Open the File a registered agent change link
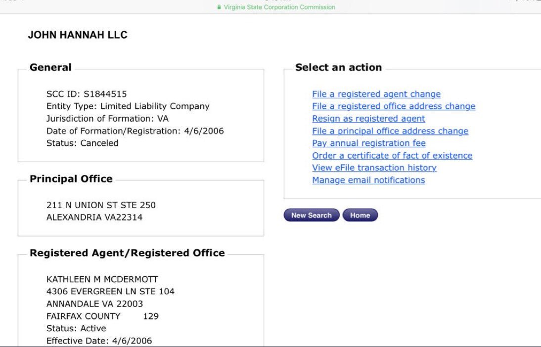 click(376, 94)
